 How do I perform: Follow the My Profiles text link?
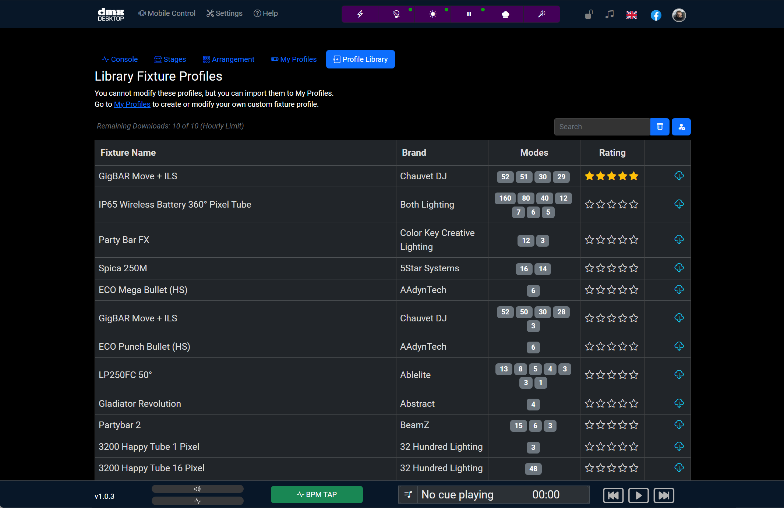132,104
